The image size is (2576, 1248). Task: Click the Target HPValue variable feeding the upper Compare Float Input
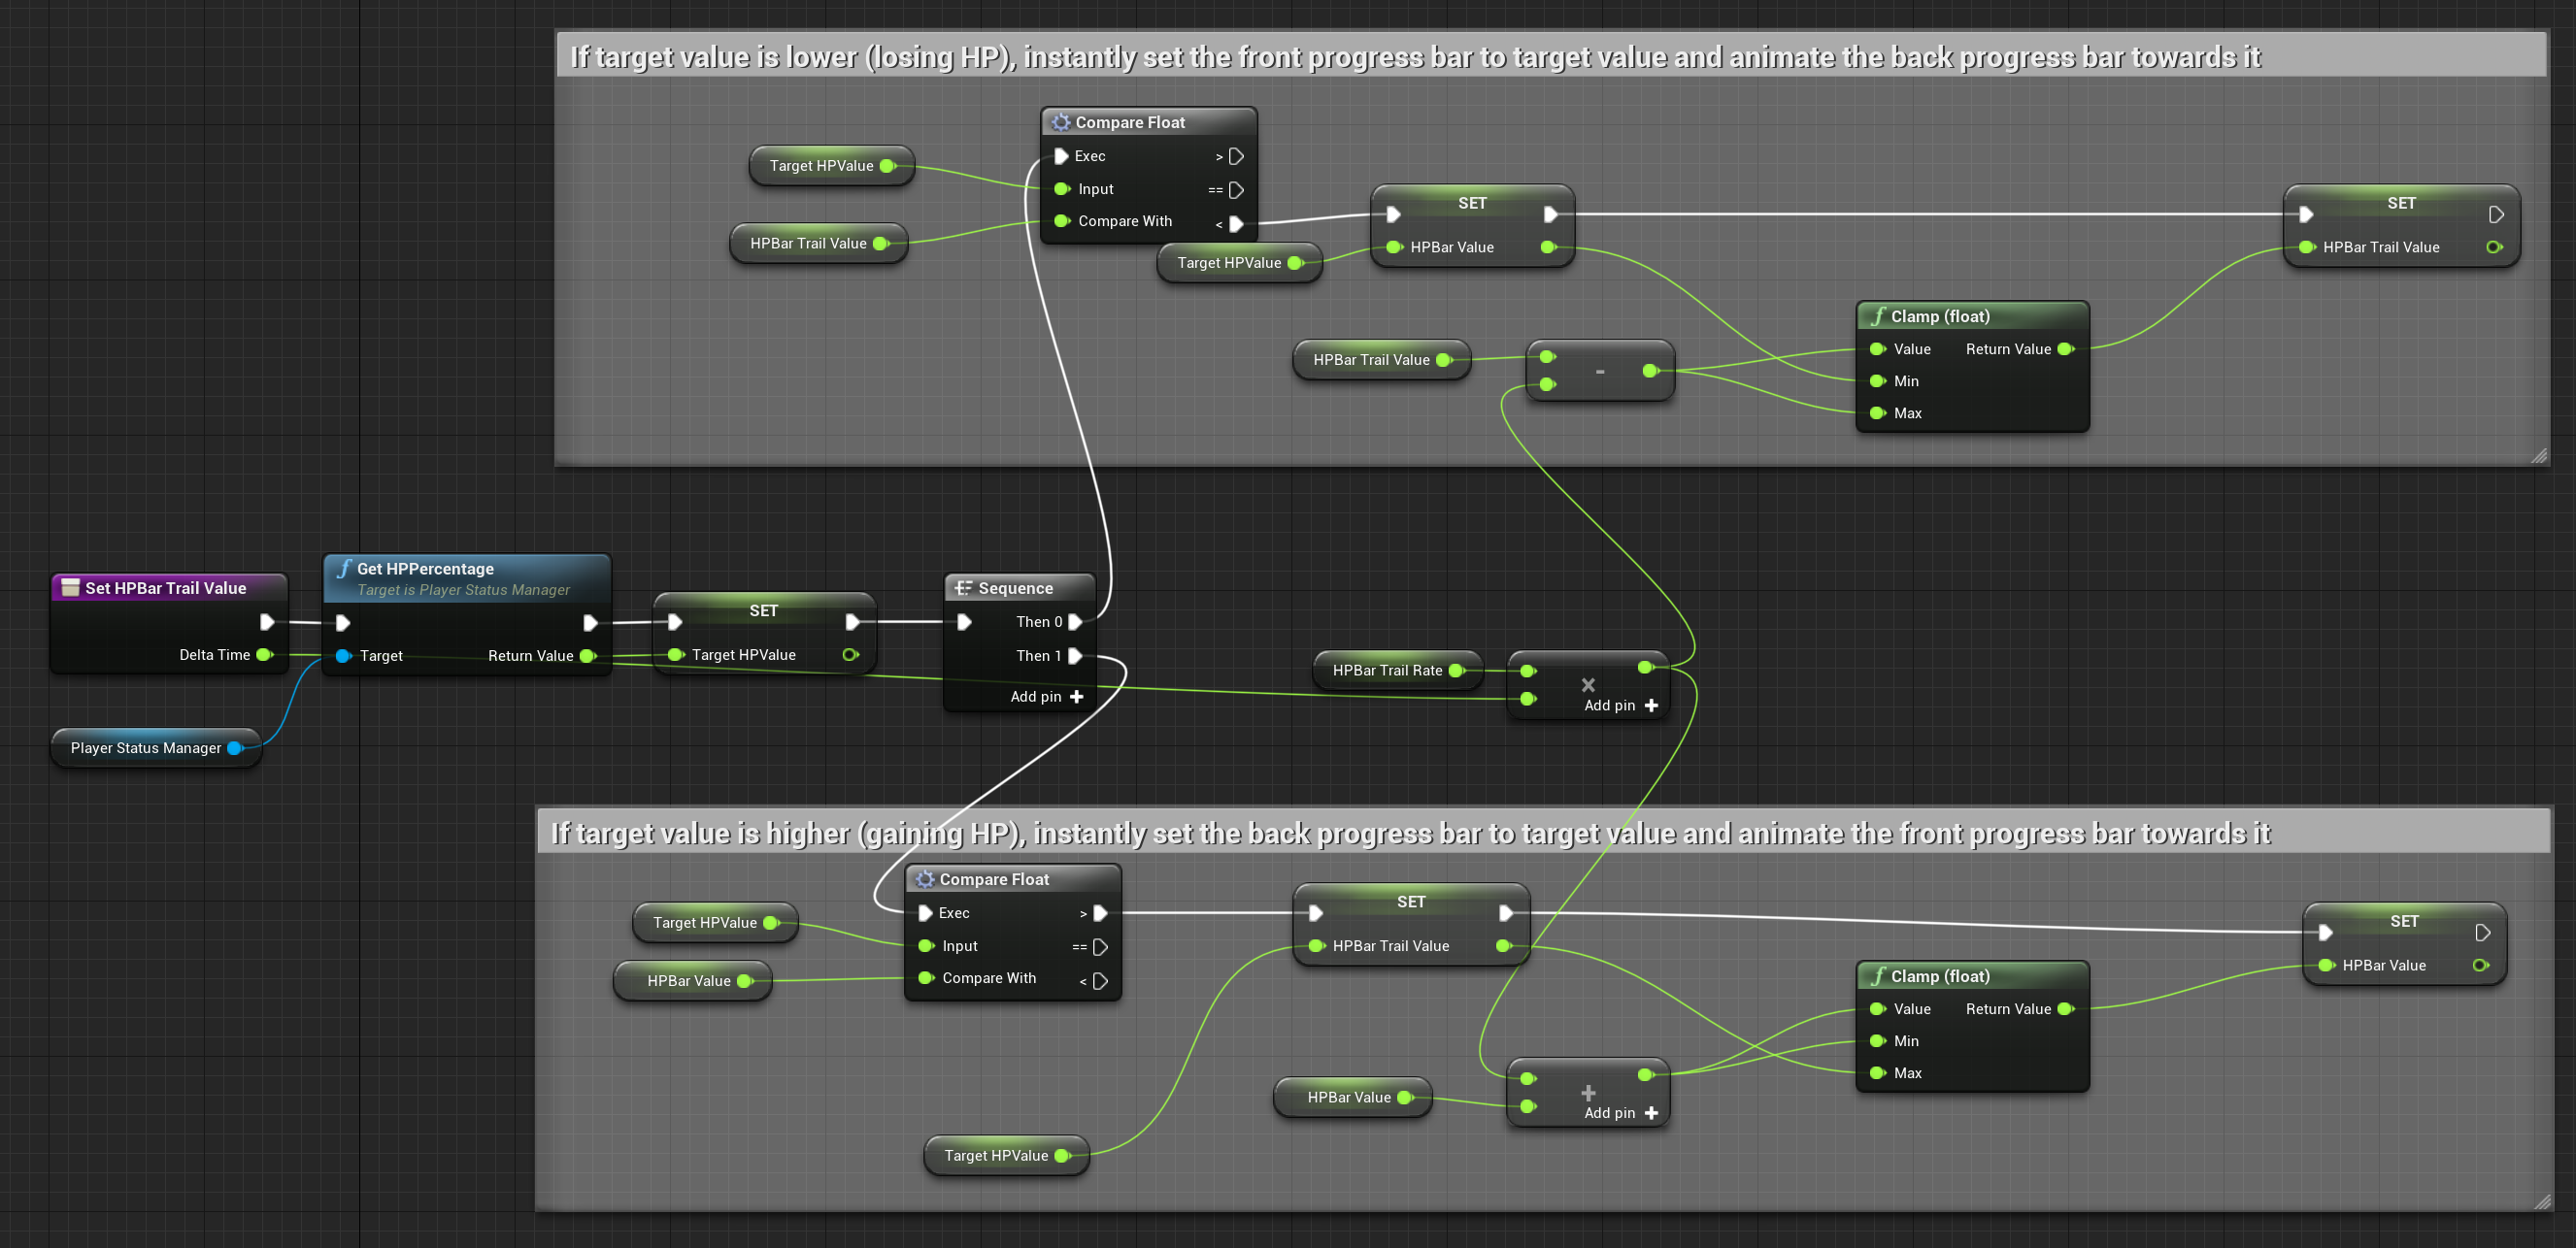click(831, 166)
